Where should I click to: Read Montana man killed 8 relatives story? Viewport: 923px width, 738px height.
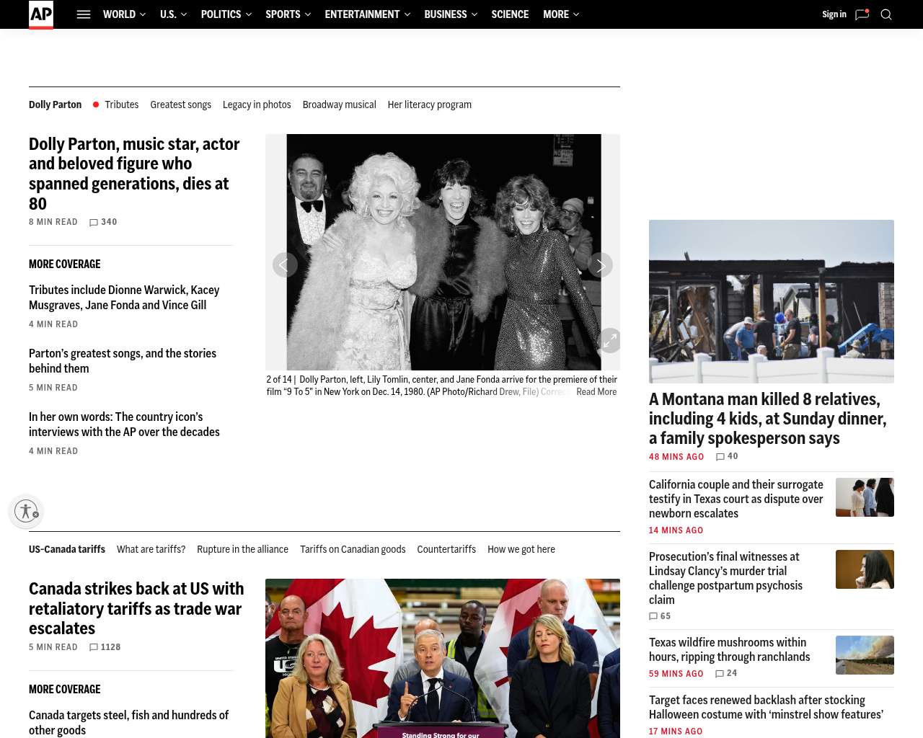[x=767, y=419]
